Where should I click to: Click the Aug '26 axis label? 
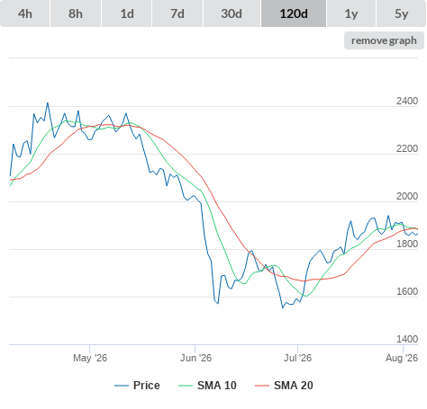point(402,358)
